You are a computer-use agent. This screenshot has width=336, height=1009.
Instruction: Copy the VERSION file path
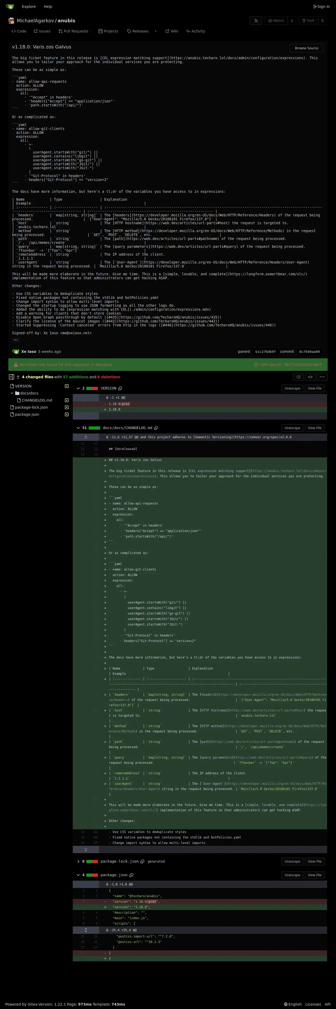tap(120, 388)
